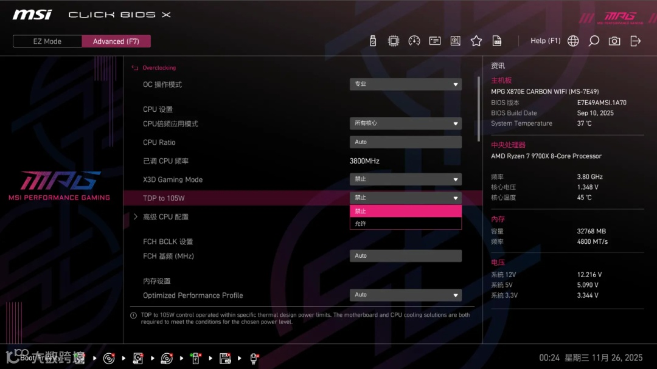Open the speedometer performance gauge icon
657x369 pixels.
pos(414,41)
